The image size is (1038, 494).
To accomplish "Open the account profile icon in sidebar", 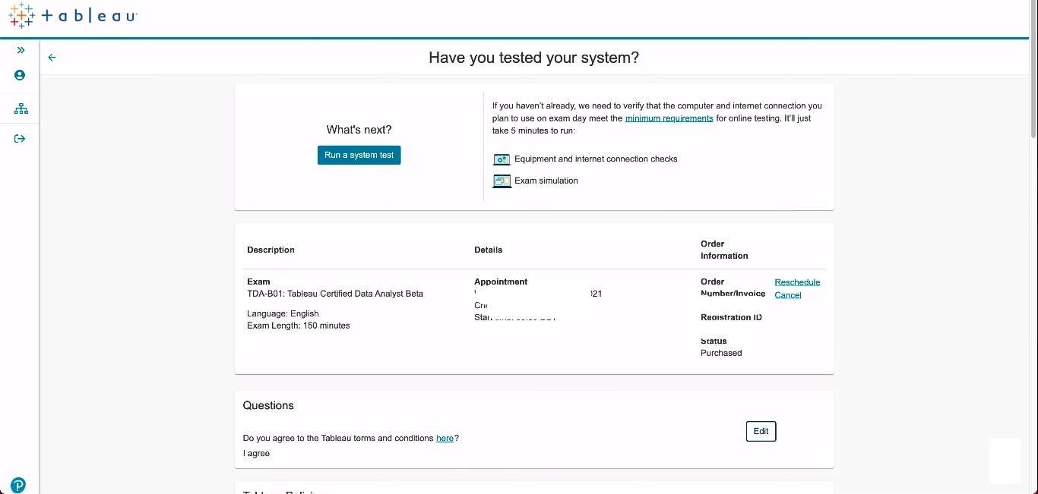I will 20,75.
